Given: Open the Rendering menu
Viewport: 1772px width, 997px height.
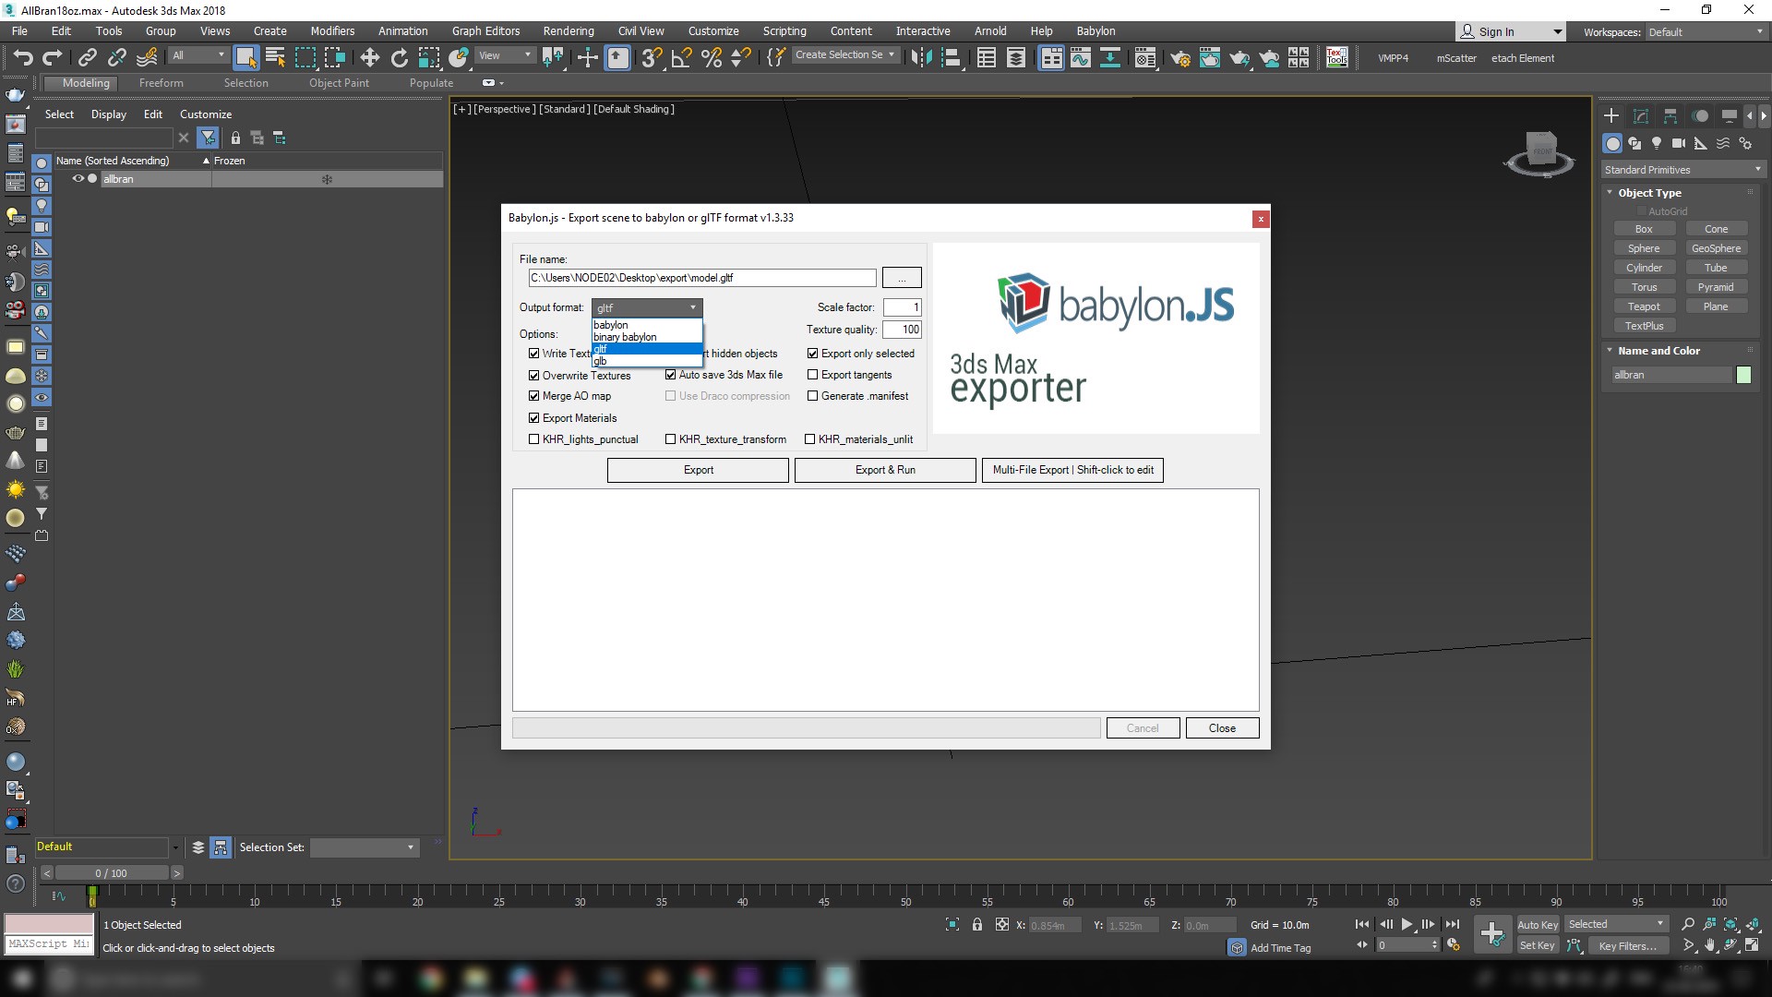Looking at the screenshot, I should pyautogui.click(x=568, y=30).
